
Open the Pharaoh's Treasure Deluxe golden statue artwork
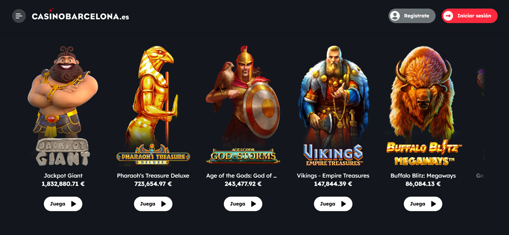pos(153,106)
